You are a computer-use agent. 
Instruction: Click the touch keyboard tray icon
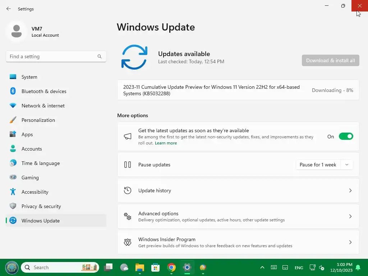(x=273, y=267)
